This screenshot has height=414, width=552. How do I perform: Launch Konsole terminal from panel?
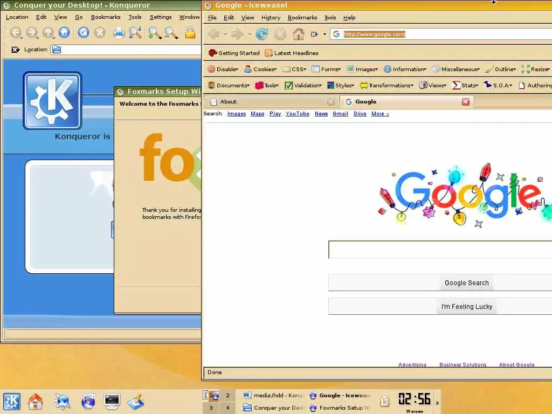(112, 401)
